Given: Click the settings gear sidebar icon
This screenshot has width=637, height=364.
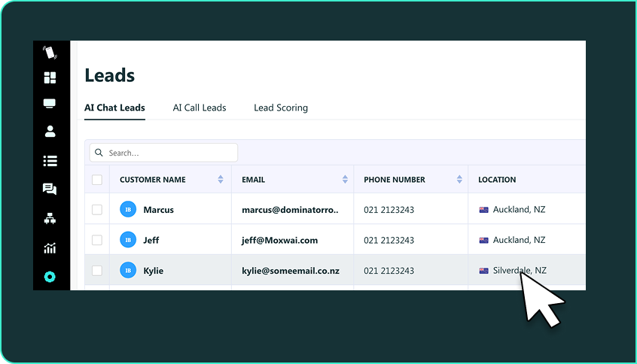Looking at the screenshot, I should (x=50, y=277).
